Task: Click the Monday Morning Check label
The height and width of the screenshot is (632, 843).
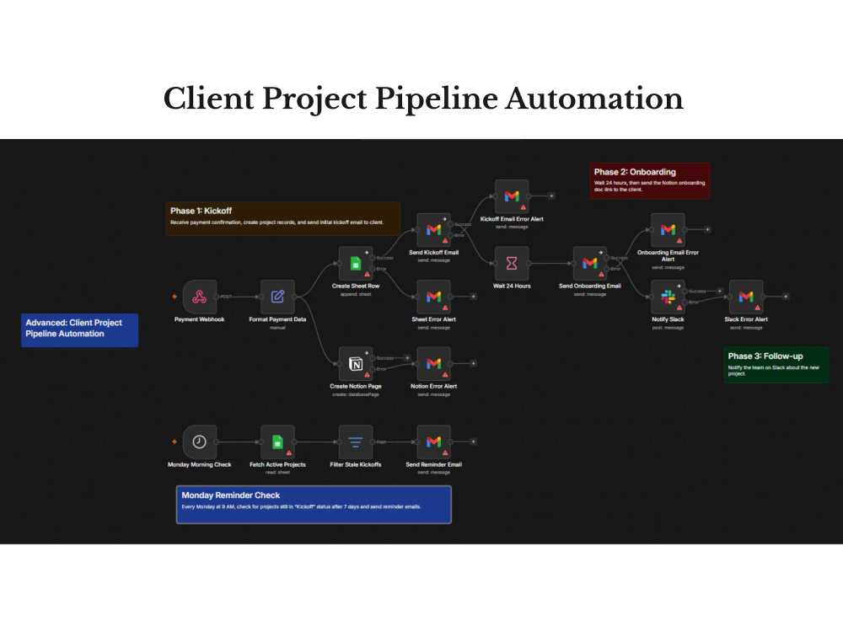Action: tap(200, 464)
